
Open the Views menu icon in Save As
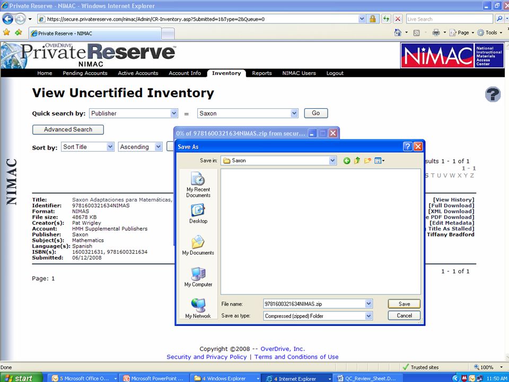pos(379,160)
